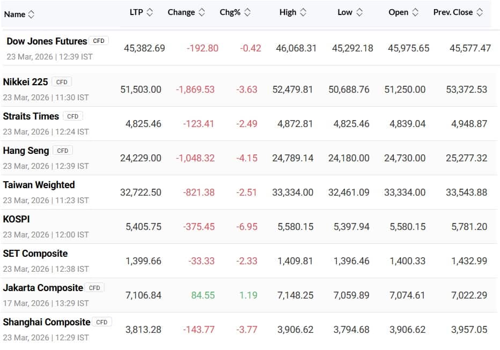Select SET Composite change value -33.33
The width and height of the screenshot is (500, 350).
point(202,261)
